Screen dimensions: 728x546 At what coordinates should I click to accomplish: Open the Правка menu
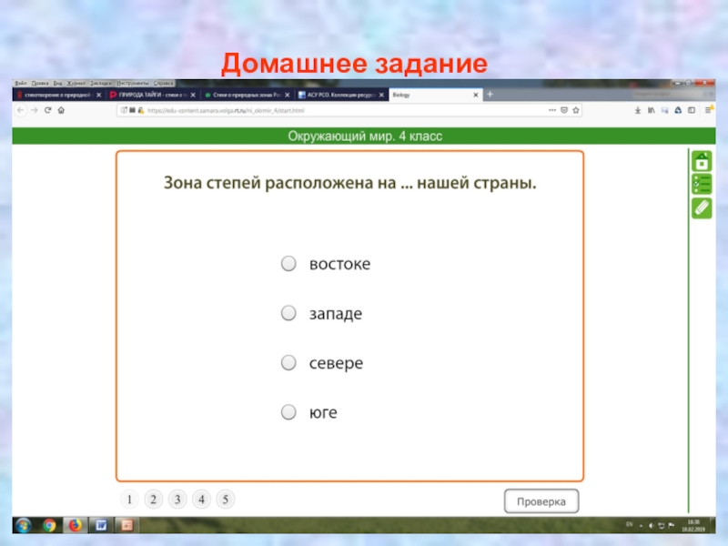40,83
